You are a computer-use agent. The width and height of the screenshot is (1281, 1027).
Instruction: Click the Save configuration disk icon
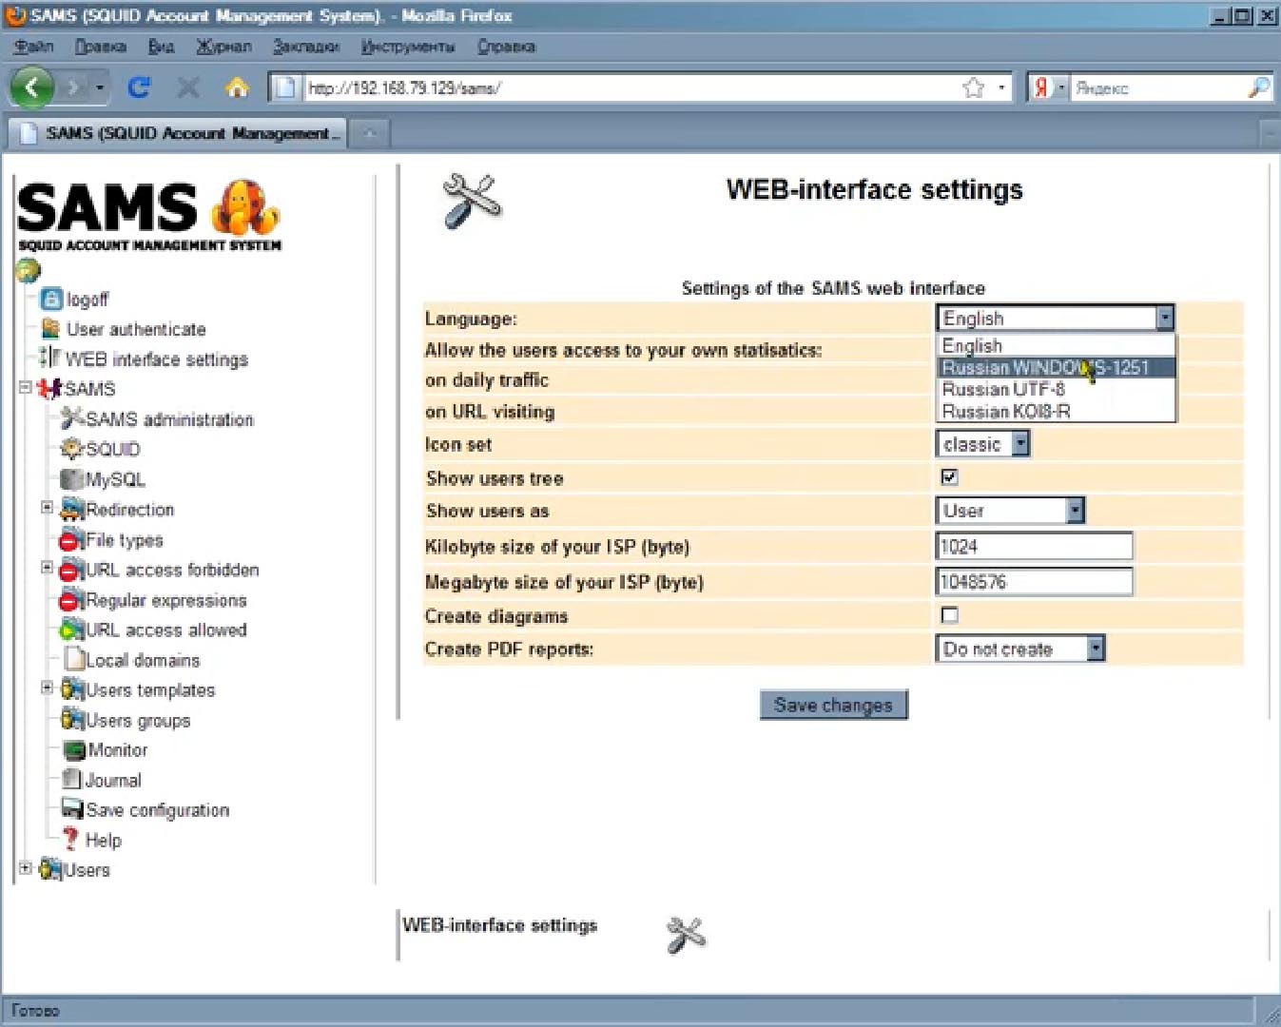[x=72, y=809]
